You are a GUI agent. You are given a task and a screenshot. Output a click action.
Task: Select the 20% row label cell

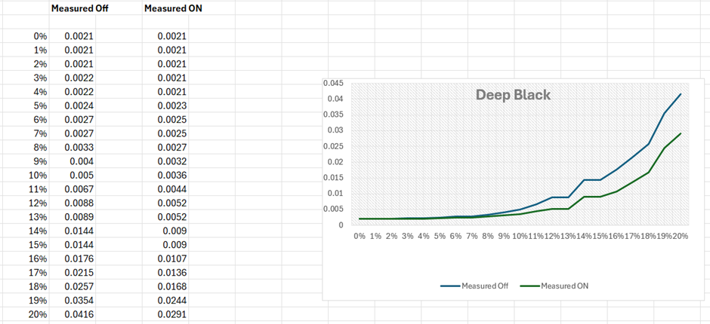pyautogui.click(x=36, y=314)
